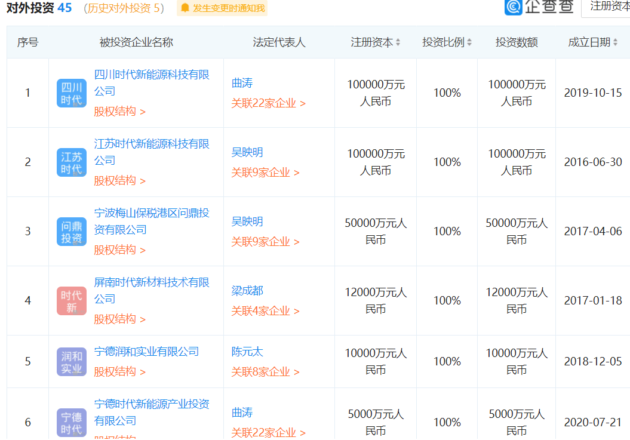Select the date cell 2016-06-30
The image size is (630, 440).
point(593,162)
